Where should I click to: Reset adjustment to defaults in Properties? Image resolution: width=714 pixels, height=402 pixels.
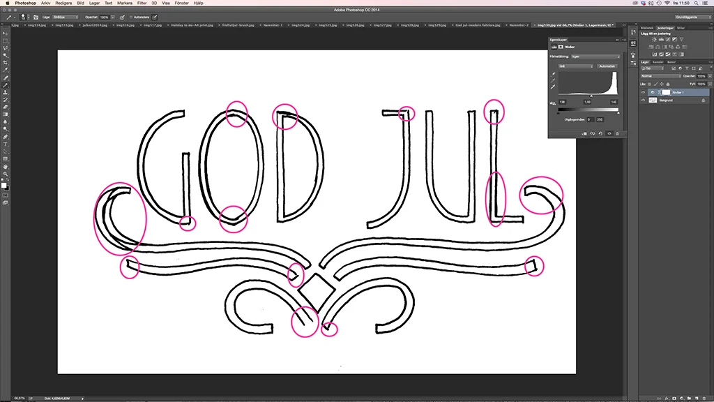pyautogui.click(x=600, y=133)
